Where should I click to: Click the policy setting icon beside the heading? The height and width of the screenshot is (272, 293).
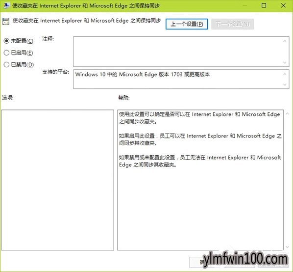point(6,22)
